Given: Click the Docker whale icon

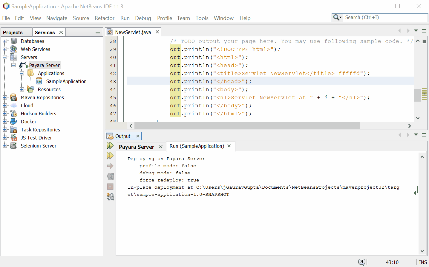Looking at the screenshot, I should click(14, 122).
